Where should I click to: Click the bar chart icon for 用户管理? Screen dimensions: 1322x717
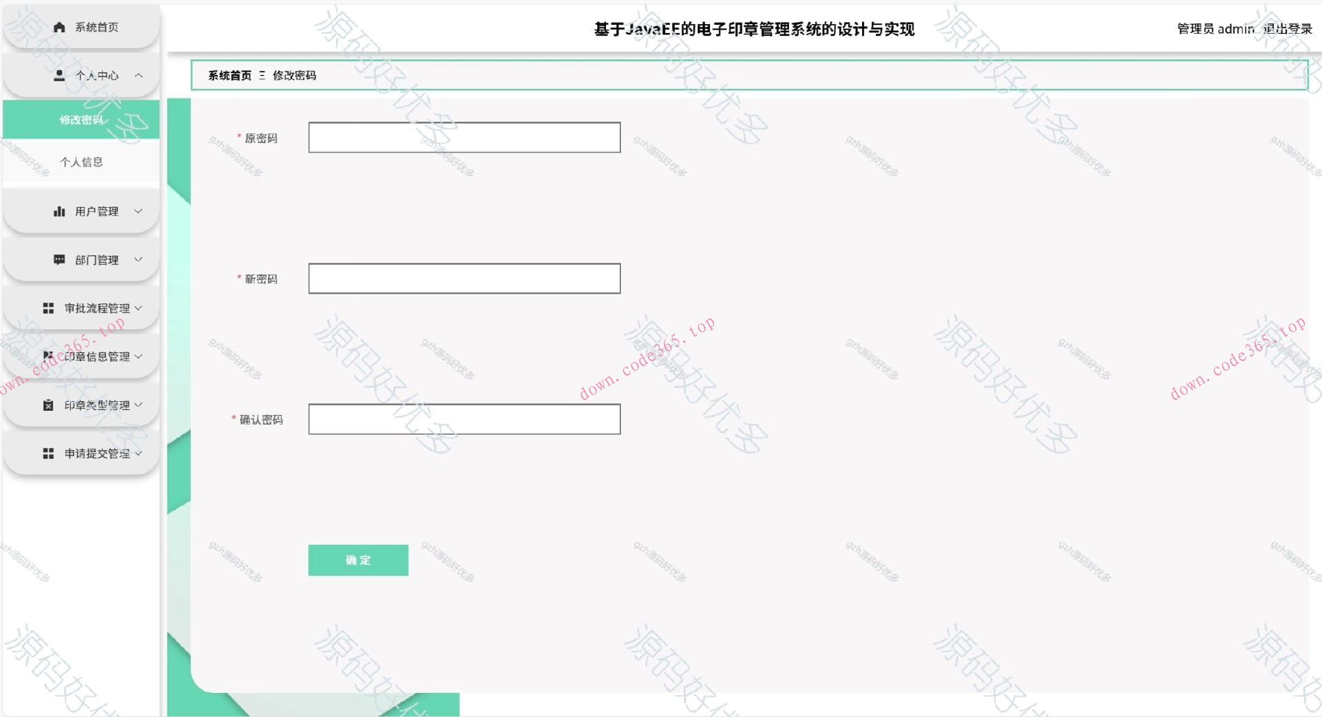(x=58, y=211)
